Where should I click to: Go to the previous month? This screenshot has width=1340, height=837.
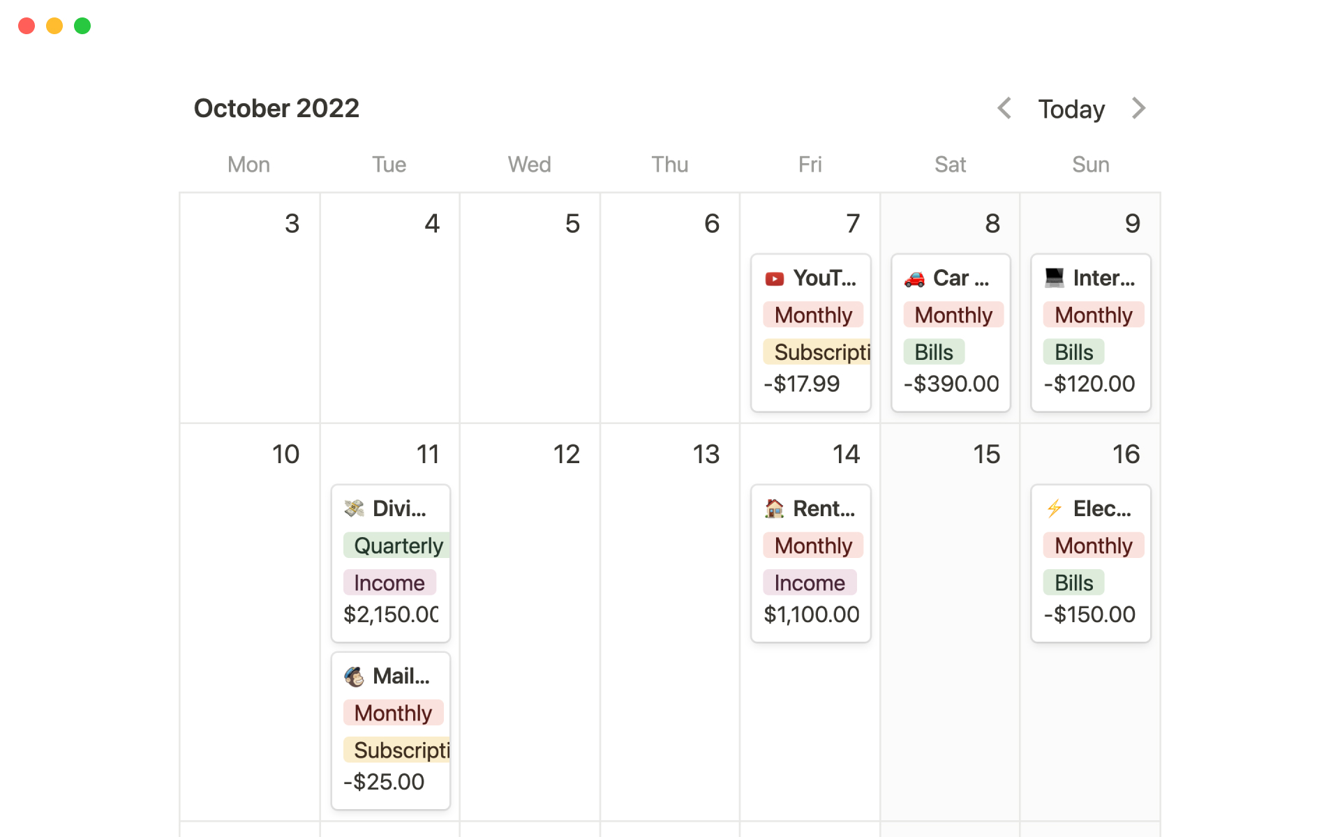(x=1004, y=108)
